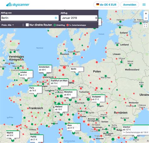Select green marker at Bukarest
This screenshot has width=149, height=143.
(x=125, y=120)
